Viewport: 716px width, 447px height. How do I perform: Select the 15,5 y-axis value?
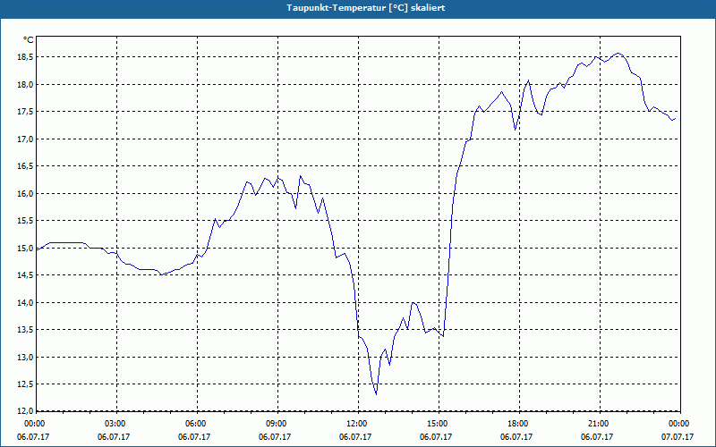coord(25,221)
